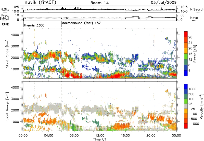Select the 'themis 3300' CPID entry
The width and height of the screenshot is (204, 141).
tap(34, 25)
